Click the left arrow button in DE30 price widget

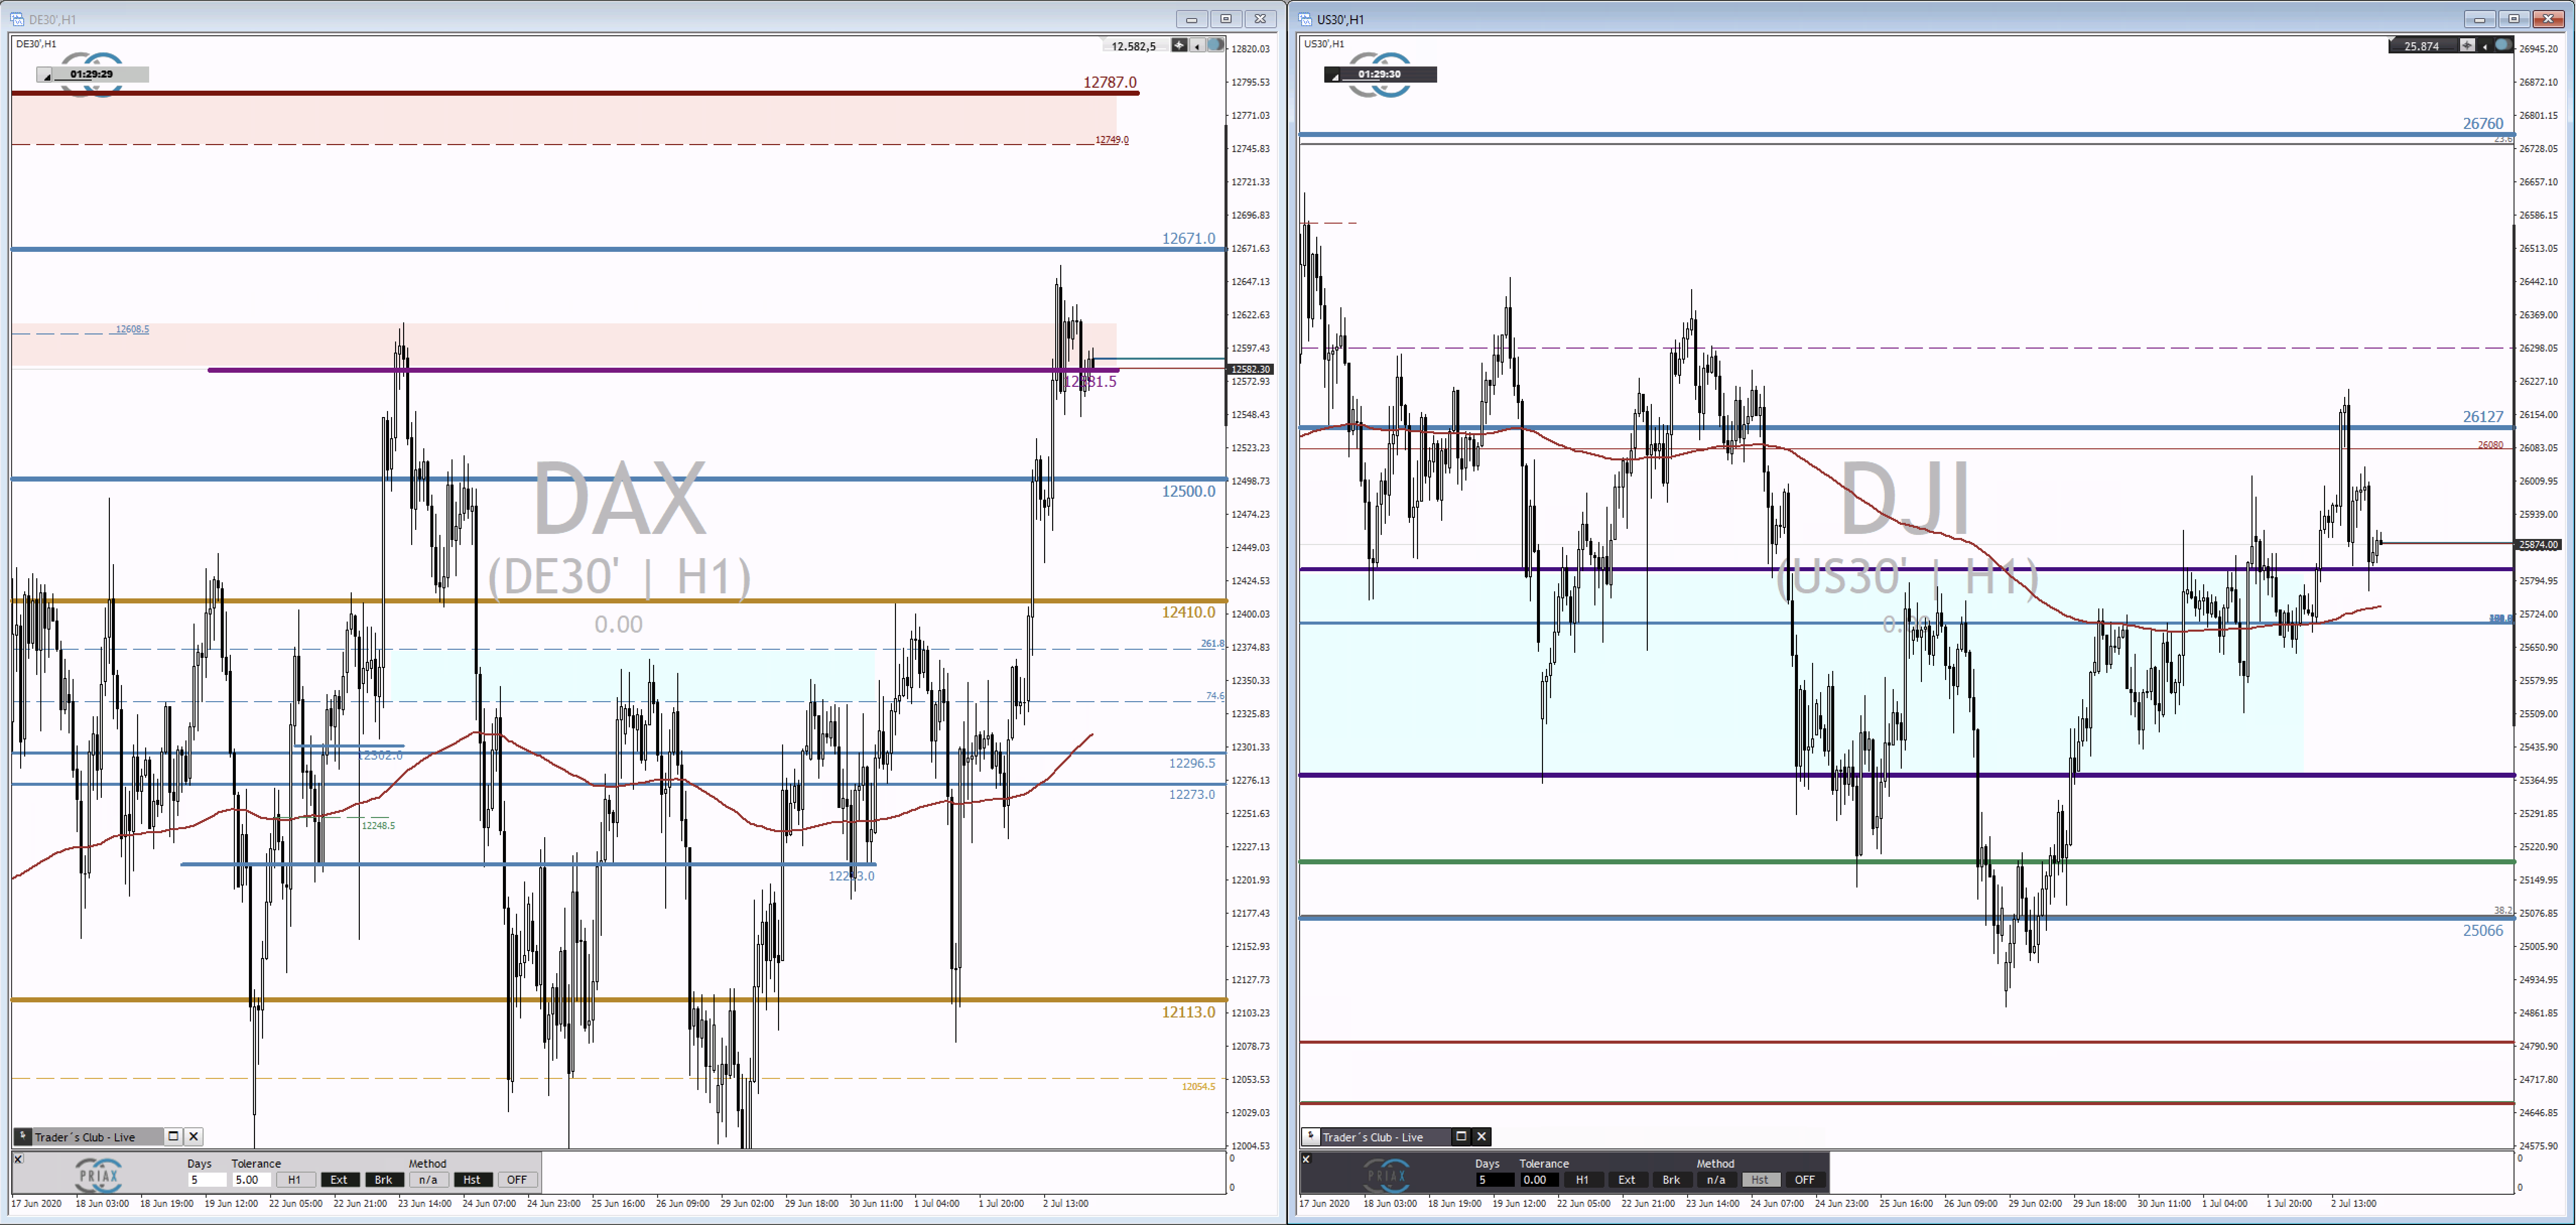(x=1197, y=45)
